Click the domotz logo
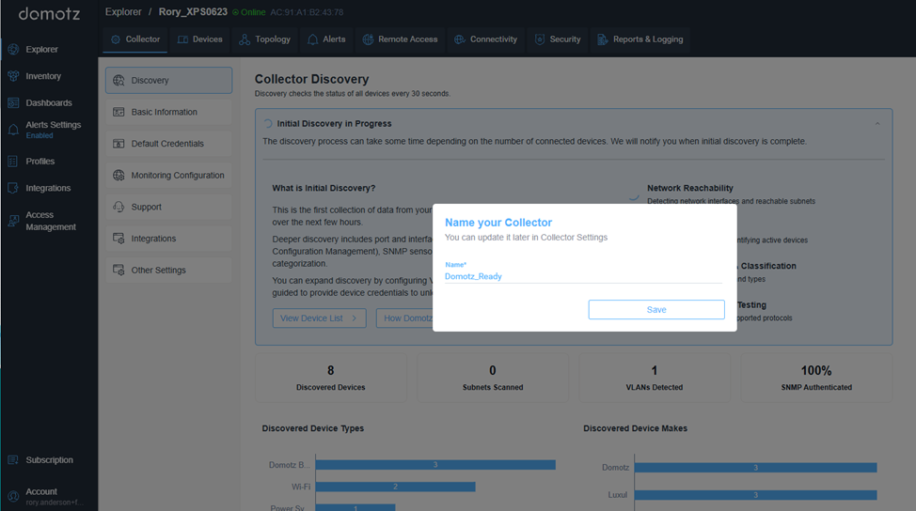This screenshot has height=511, width=916. [49, 13]
